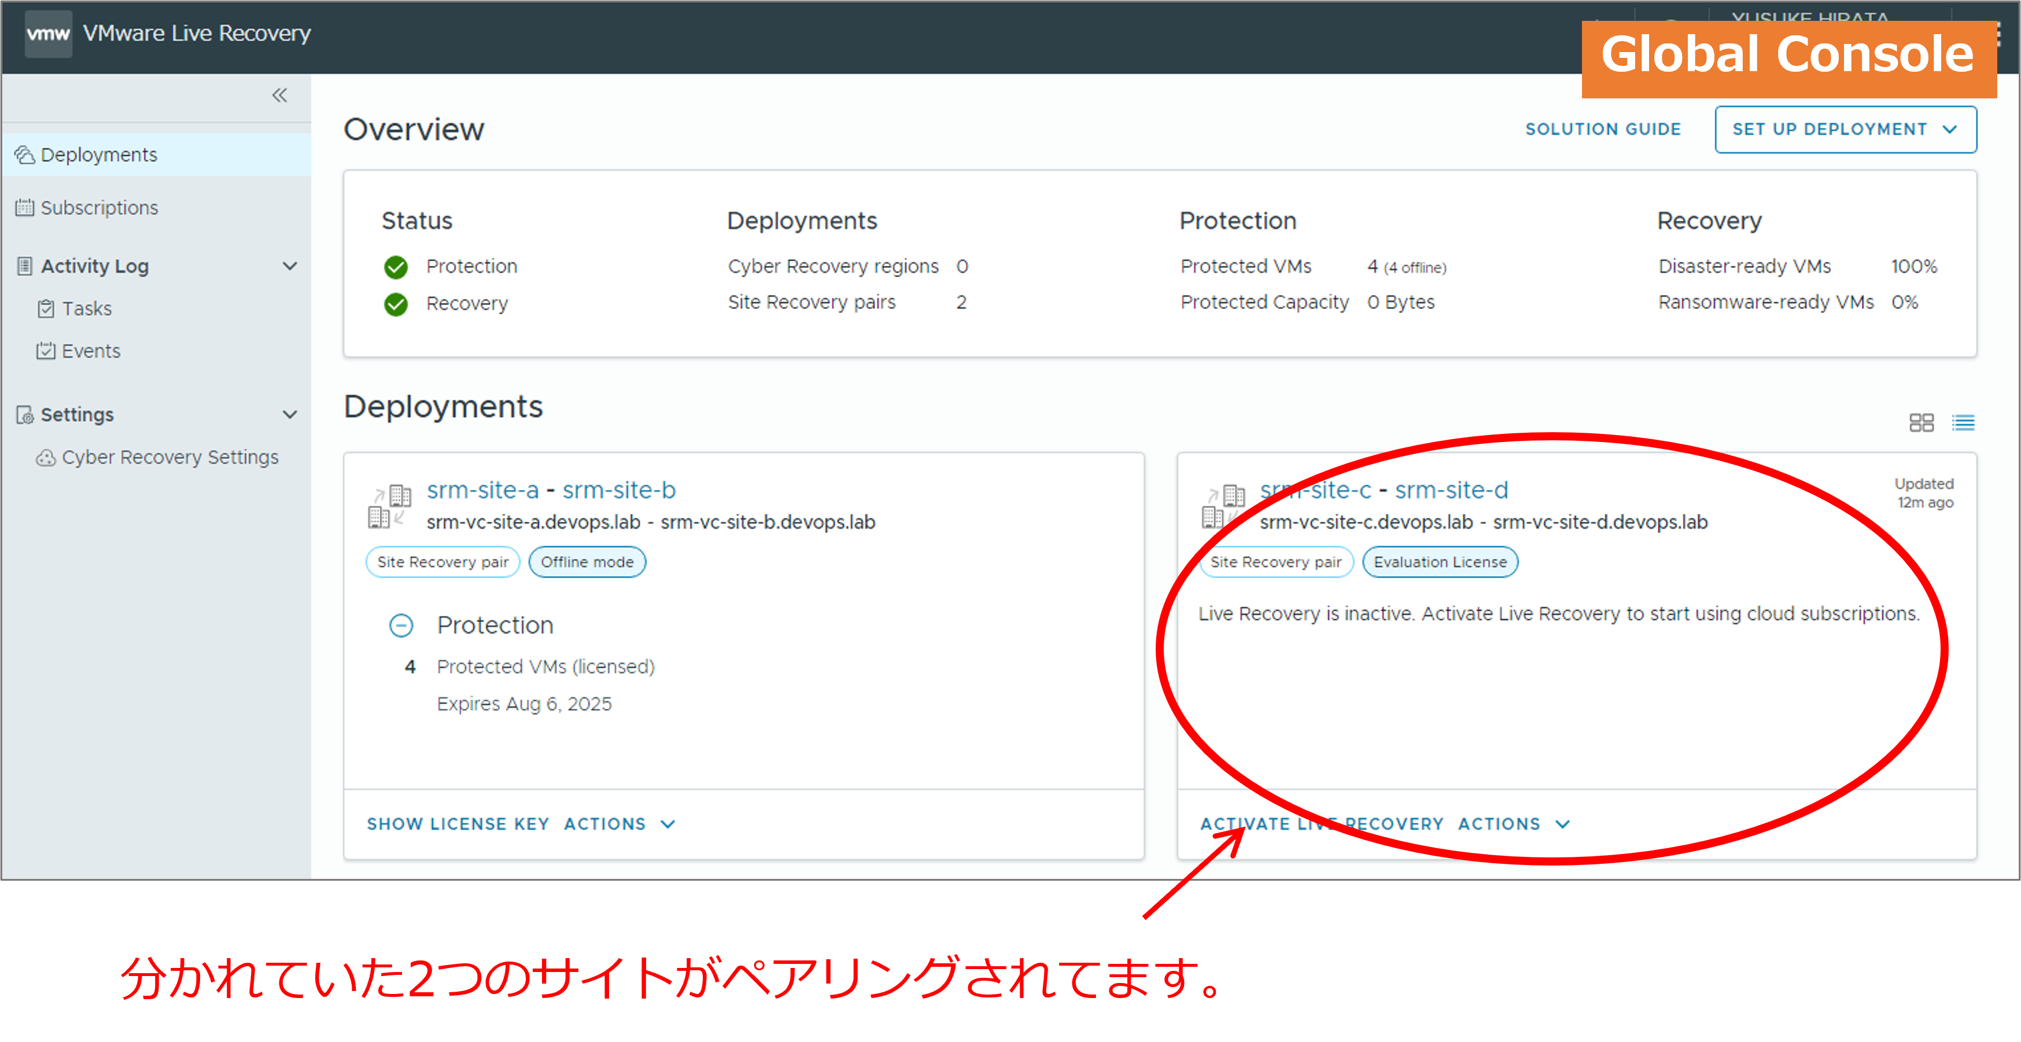Viewport: 2021px width, 1042px height.
Task: Click the "Ransomware-ready VMs" text
Action: click(x=1766, y=302)
